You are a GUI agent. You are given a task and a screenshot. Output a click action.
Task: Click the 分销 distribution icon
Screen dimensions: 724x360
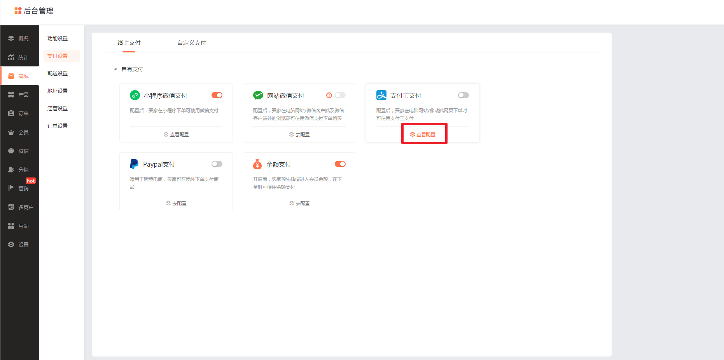pos(11,170)
